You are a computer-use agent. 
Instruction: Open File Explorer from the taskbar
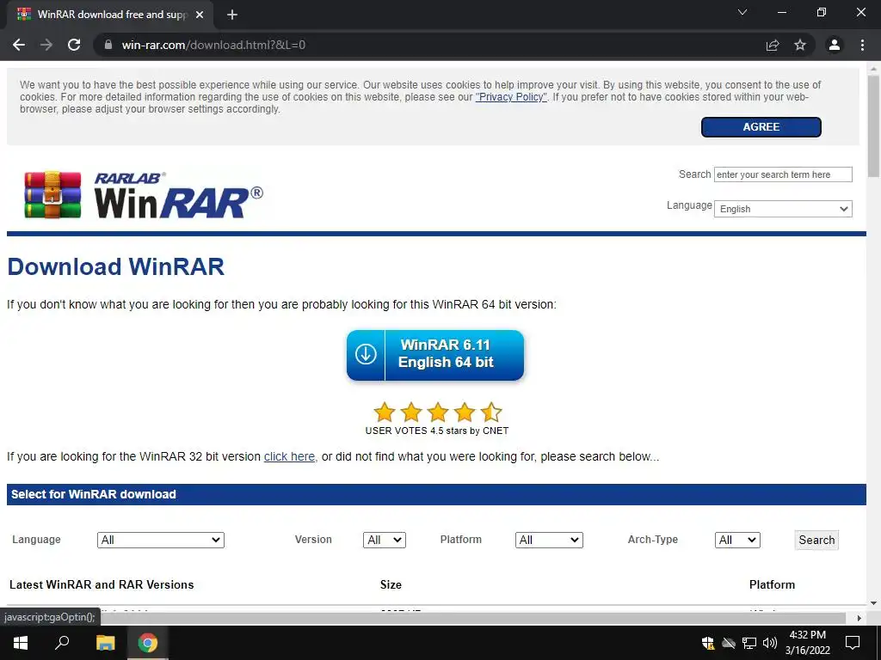[x=106, y=643]
